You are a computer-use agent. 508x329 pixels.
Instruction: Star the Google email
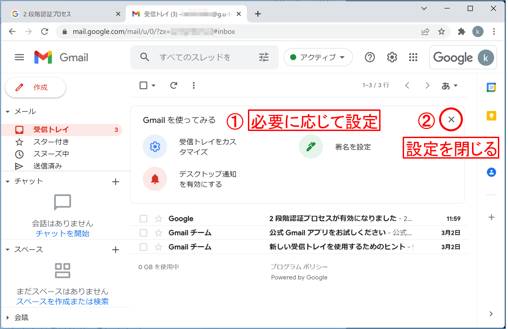click(x=158, y=219)
